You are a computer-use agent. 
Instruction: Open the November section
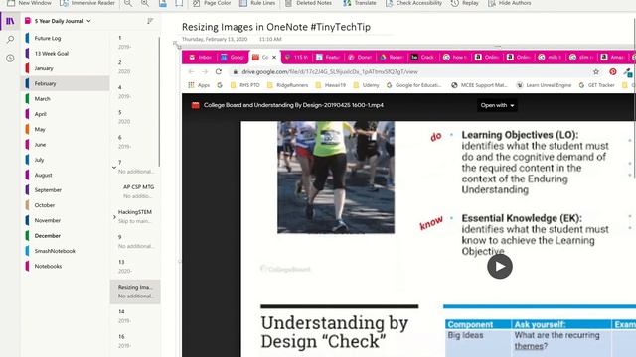[x=65, y=220]
